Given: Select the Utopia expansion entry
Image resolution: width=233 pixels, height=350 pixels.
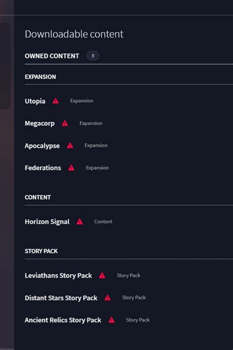Looking at the screenshot, I should (x=35, y=101).
